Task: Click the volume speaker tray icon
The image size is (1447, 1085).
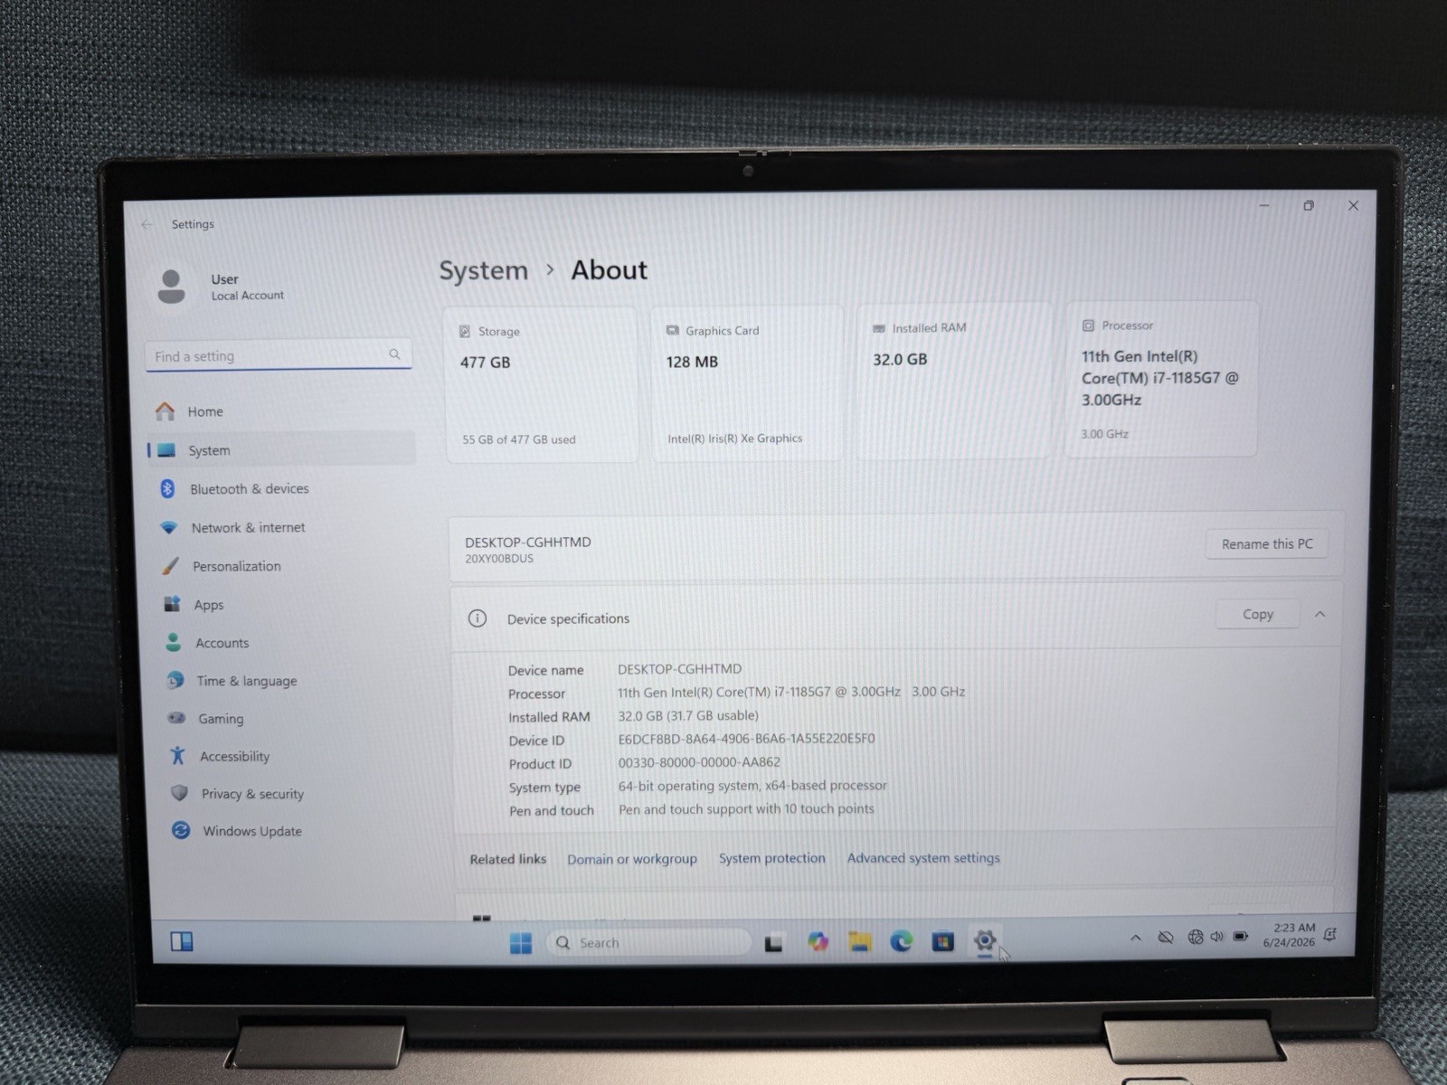Action: pyautogui.click(x=1217, y=937)
